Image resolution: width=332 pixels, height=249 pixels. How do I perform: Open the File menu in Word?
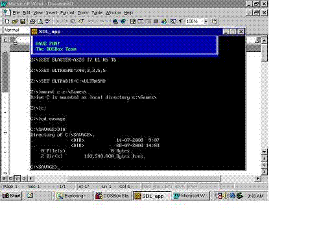[16, 13]
